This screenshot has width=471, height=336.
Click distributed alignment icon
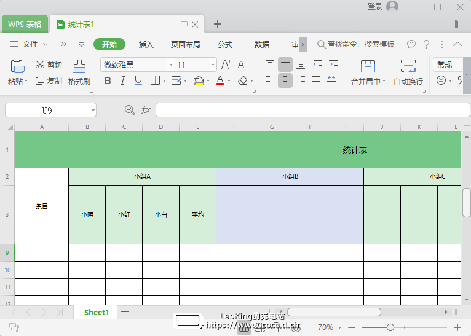[331, 80]
